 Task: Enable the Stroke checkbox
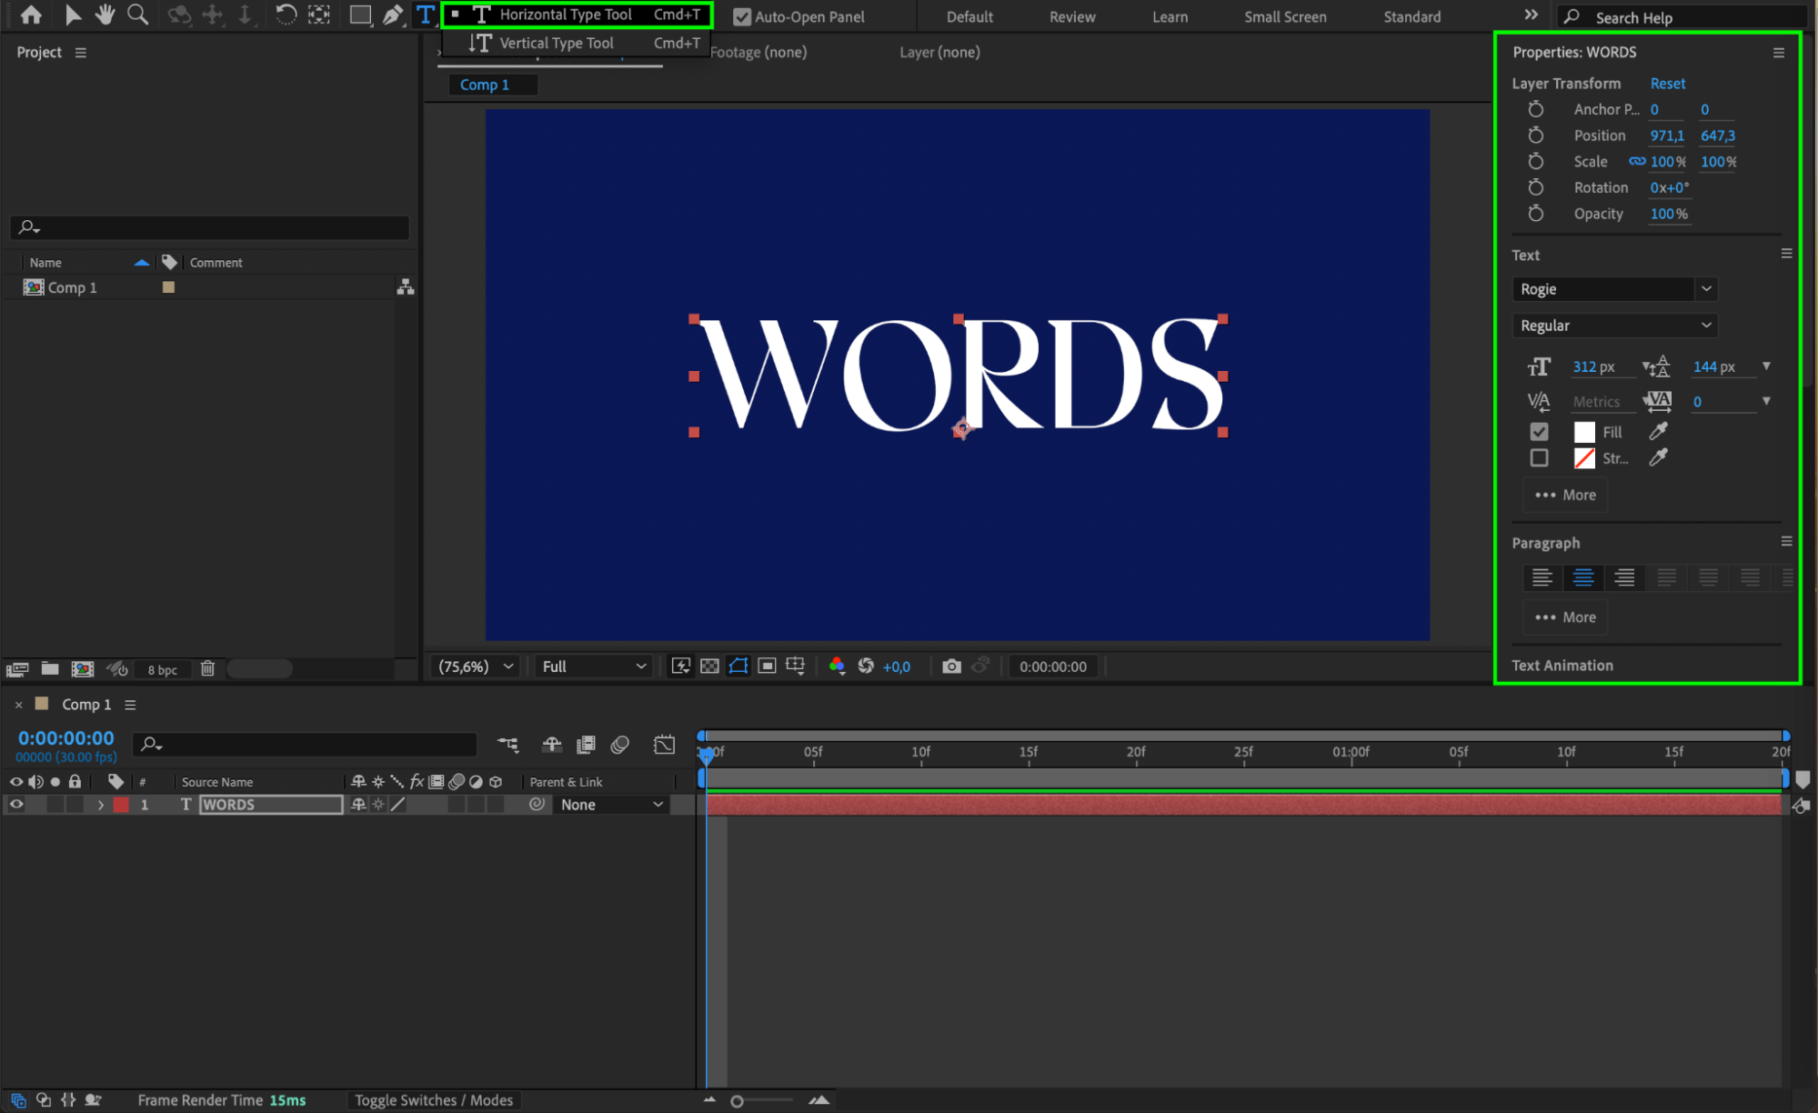coord(1539,457)
